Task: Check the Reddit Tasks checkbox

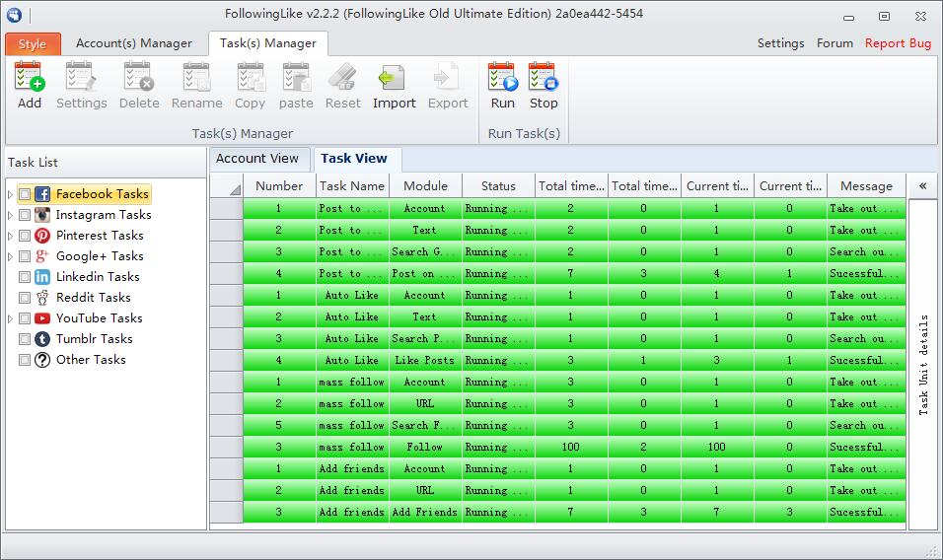Action: 25,298
